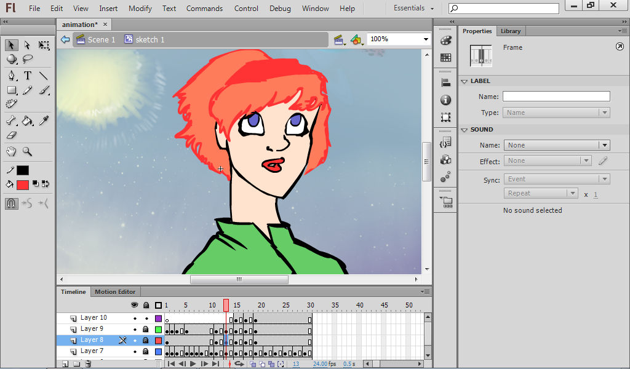The height and width of the screenshot is (369, 630).
Task: Toggle visibility dot for Layer 9
Action: coord(135,330)
